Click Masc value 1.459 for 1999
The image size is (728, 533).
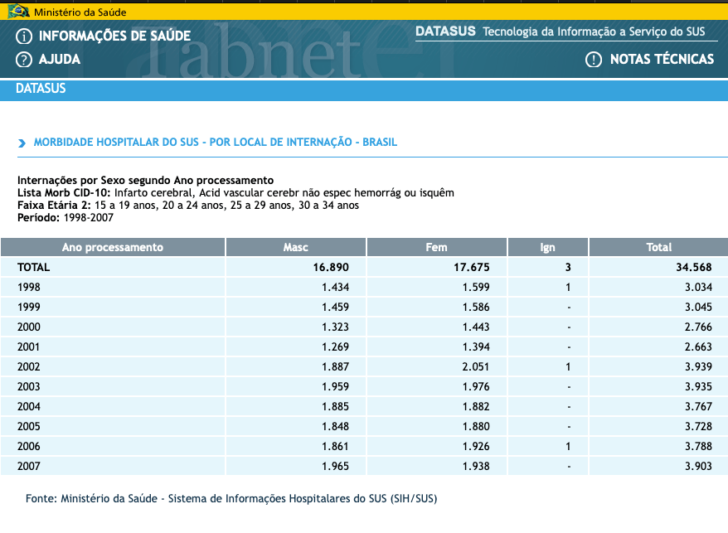coord(336,308)
